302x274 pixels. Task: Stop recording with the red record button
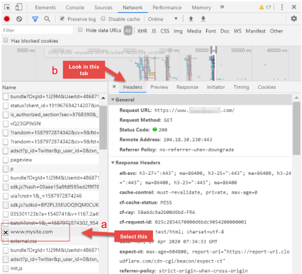click(7, 19)
